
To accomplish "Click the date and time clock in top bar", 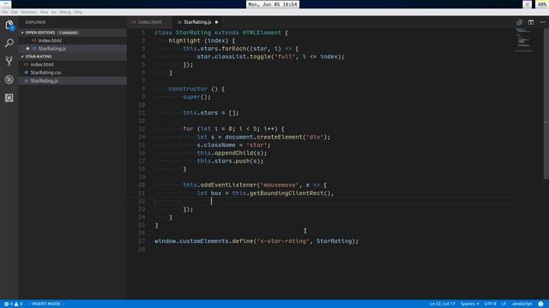I will pyautogui.click(x=273, y=4).
